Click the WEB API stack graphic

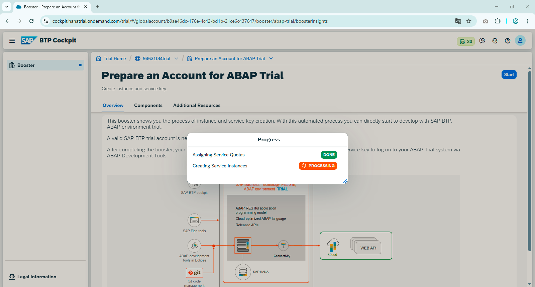366,246
